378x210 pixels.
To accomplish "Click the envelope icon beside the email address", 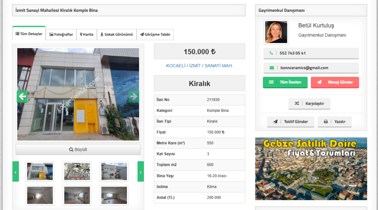I will coord(272,68).
